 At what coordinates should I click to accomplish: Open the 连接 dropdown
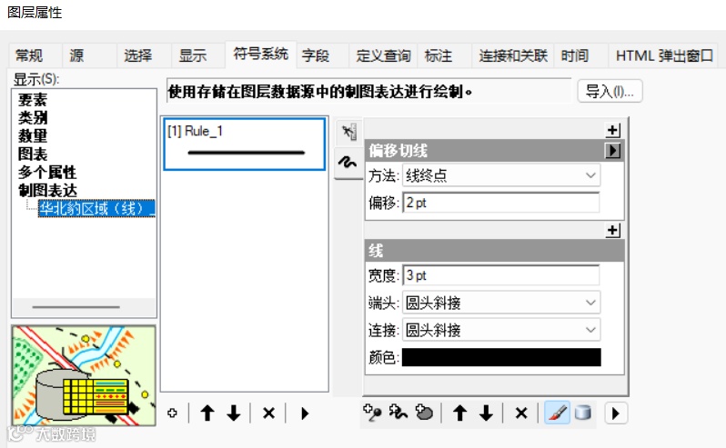pos(501,330)
